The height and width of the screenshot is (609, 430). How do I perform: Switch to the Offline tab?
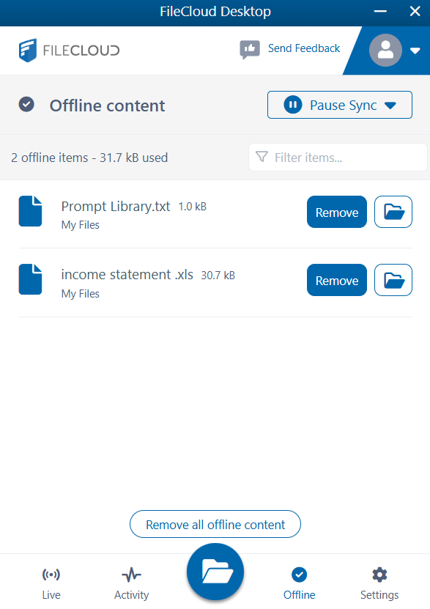299,583
